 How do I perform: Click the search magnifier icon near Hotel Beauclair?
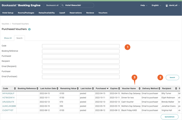[63, 5]
